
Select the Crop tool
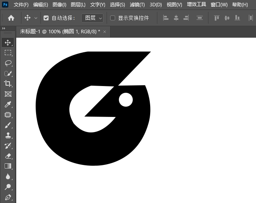pos(8,84)
